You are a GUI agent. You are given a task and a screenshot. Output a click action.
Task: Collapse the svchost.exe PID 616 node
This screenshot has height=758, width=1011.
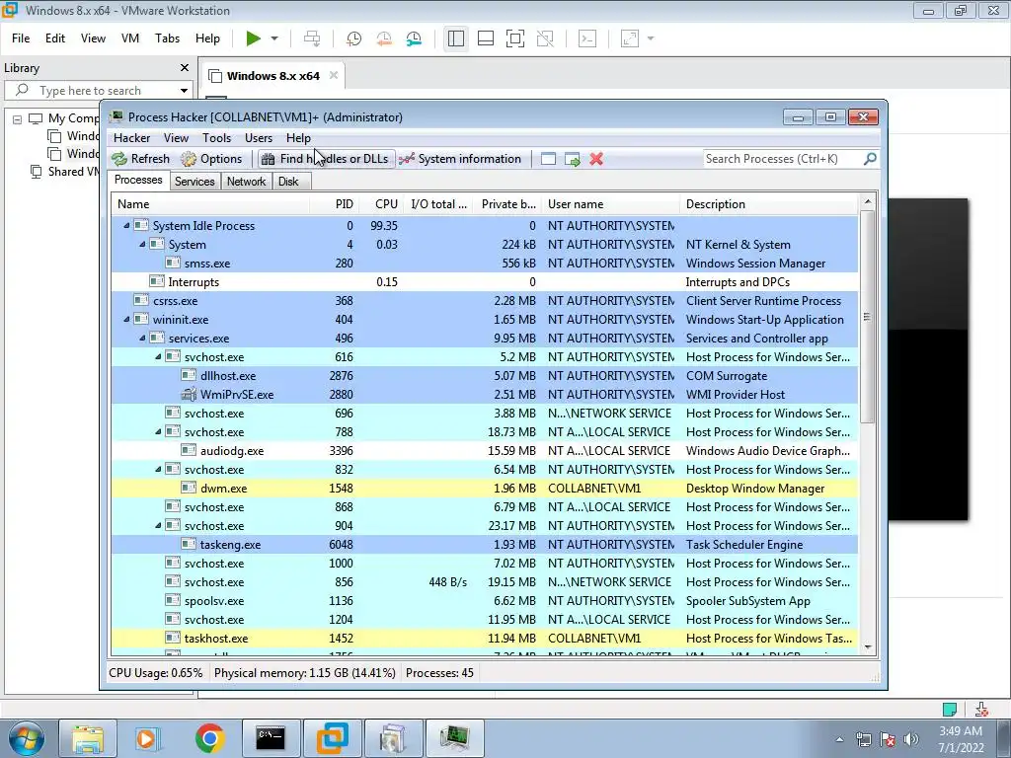pyautogui.click(x=158, y=356)
